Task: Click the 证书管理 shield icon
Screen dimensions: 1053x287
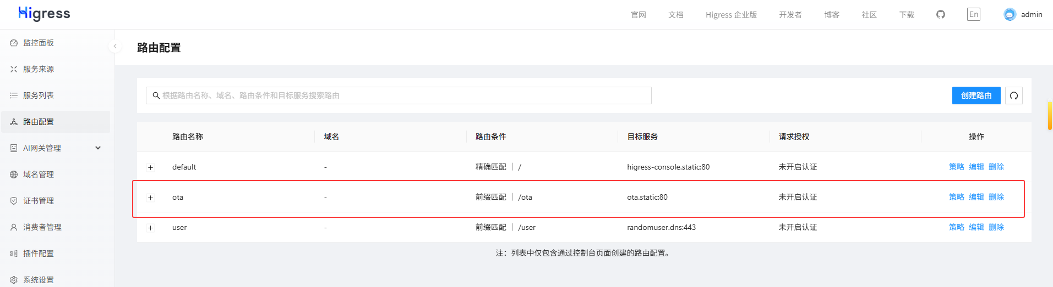Action: coord(14,201)
